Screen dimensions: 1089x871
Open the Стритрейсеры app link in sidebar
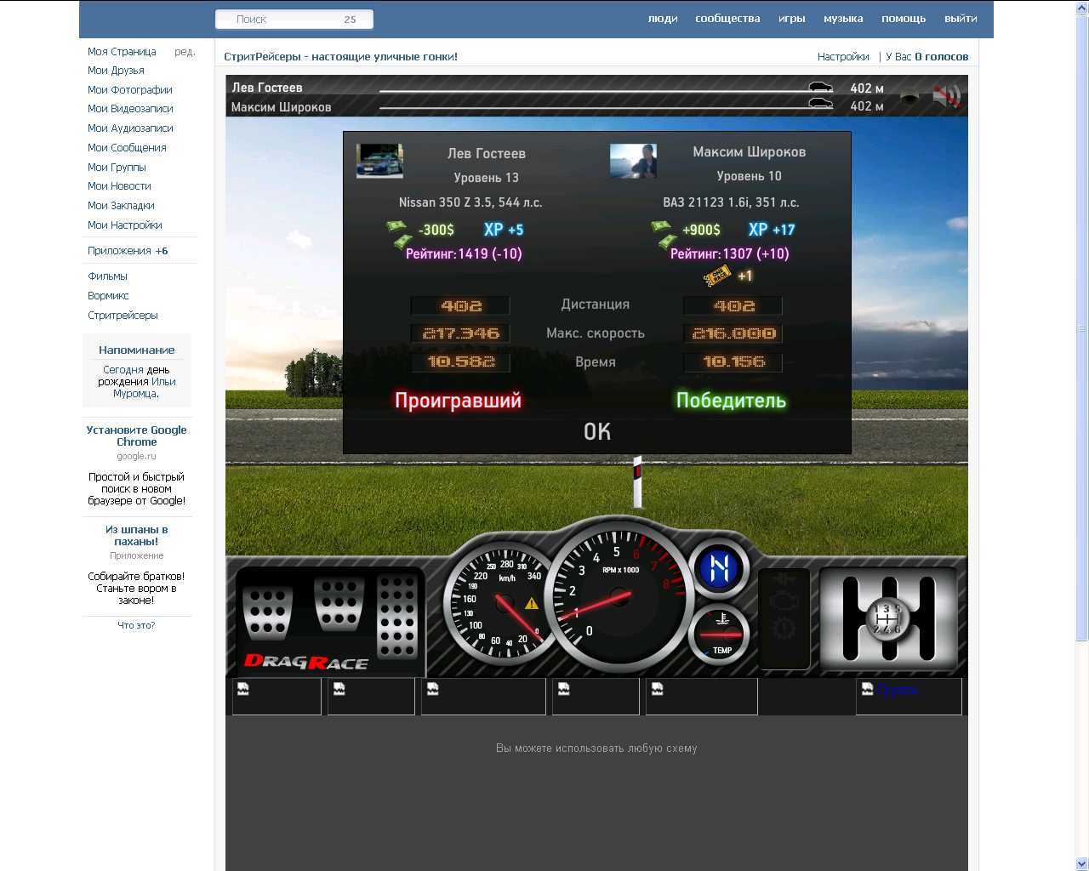pos(123,316)
